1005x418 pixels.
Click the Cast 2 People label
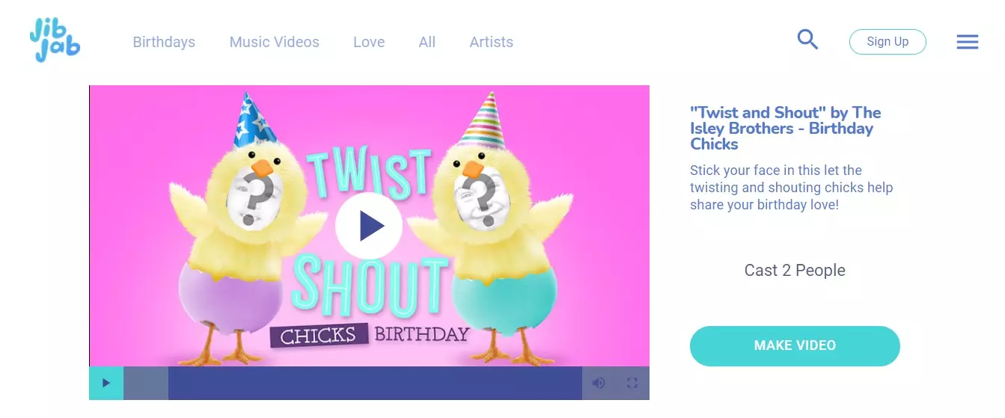(x=795, y=271)
